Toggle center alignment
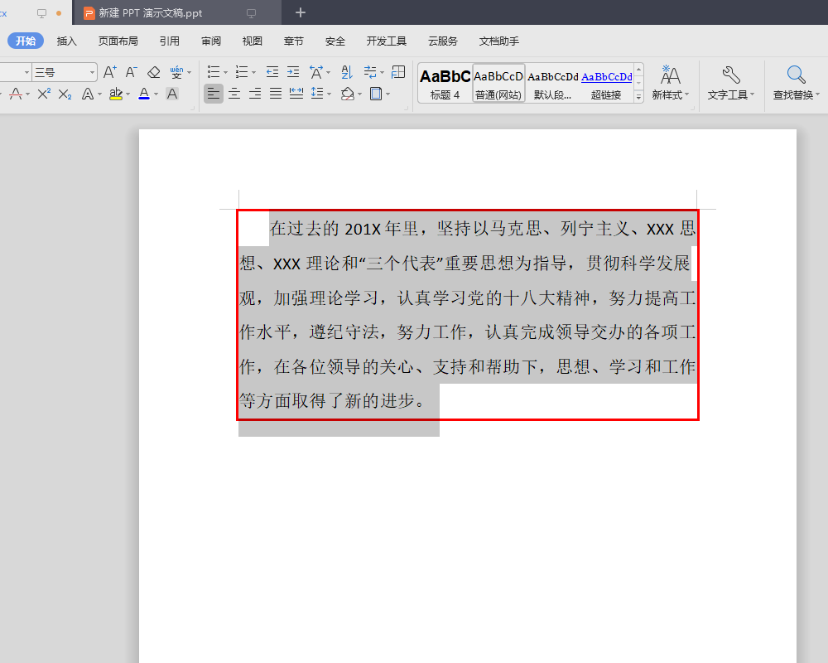Screen dimensions: 828x663 point(234,94)
